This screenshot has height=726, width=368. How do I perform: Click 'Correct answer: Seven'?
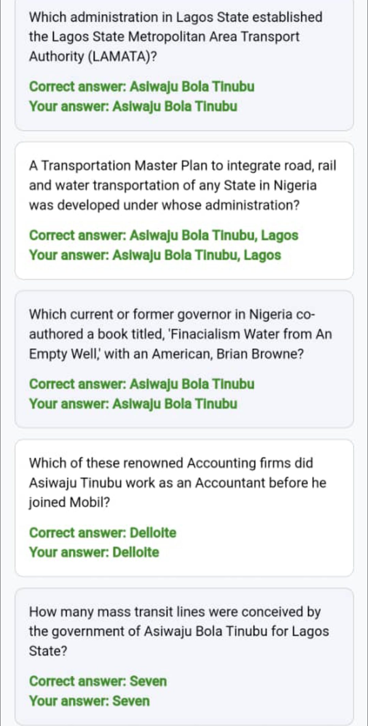[x=98, y=681]
